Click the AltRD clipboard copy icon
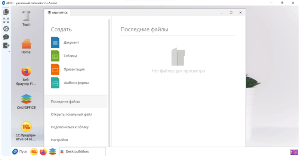 pyautogui.click(x=6, y=12)
